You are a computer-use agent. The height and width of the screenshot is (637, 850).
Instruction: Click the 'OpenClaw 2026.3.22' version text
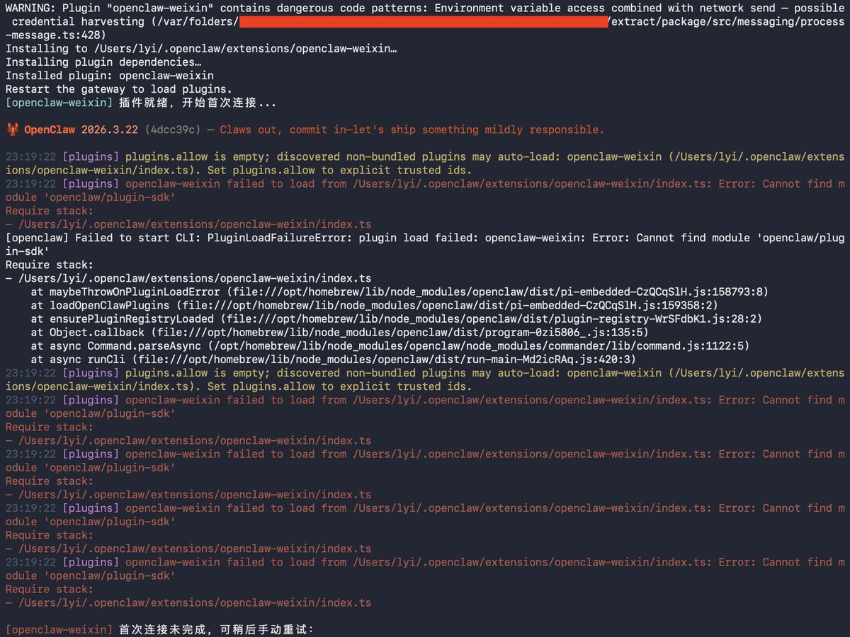(81, 130)
